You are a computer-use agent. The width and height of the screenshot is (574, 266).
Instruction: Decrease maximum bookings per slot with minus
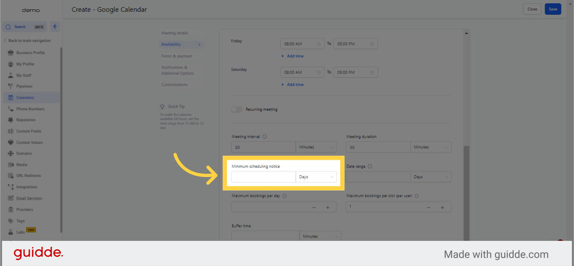pyautogui.click(x=429, y=207)
